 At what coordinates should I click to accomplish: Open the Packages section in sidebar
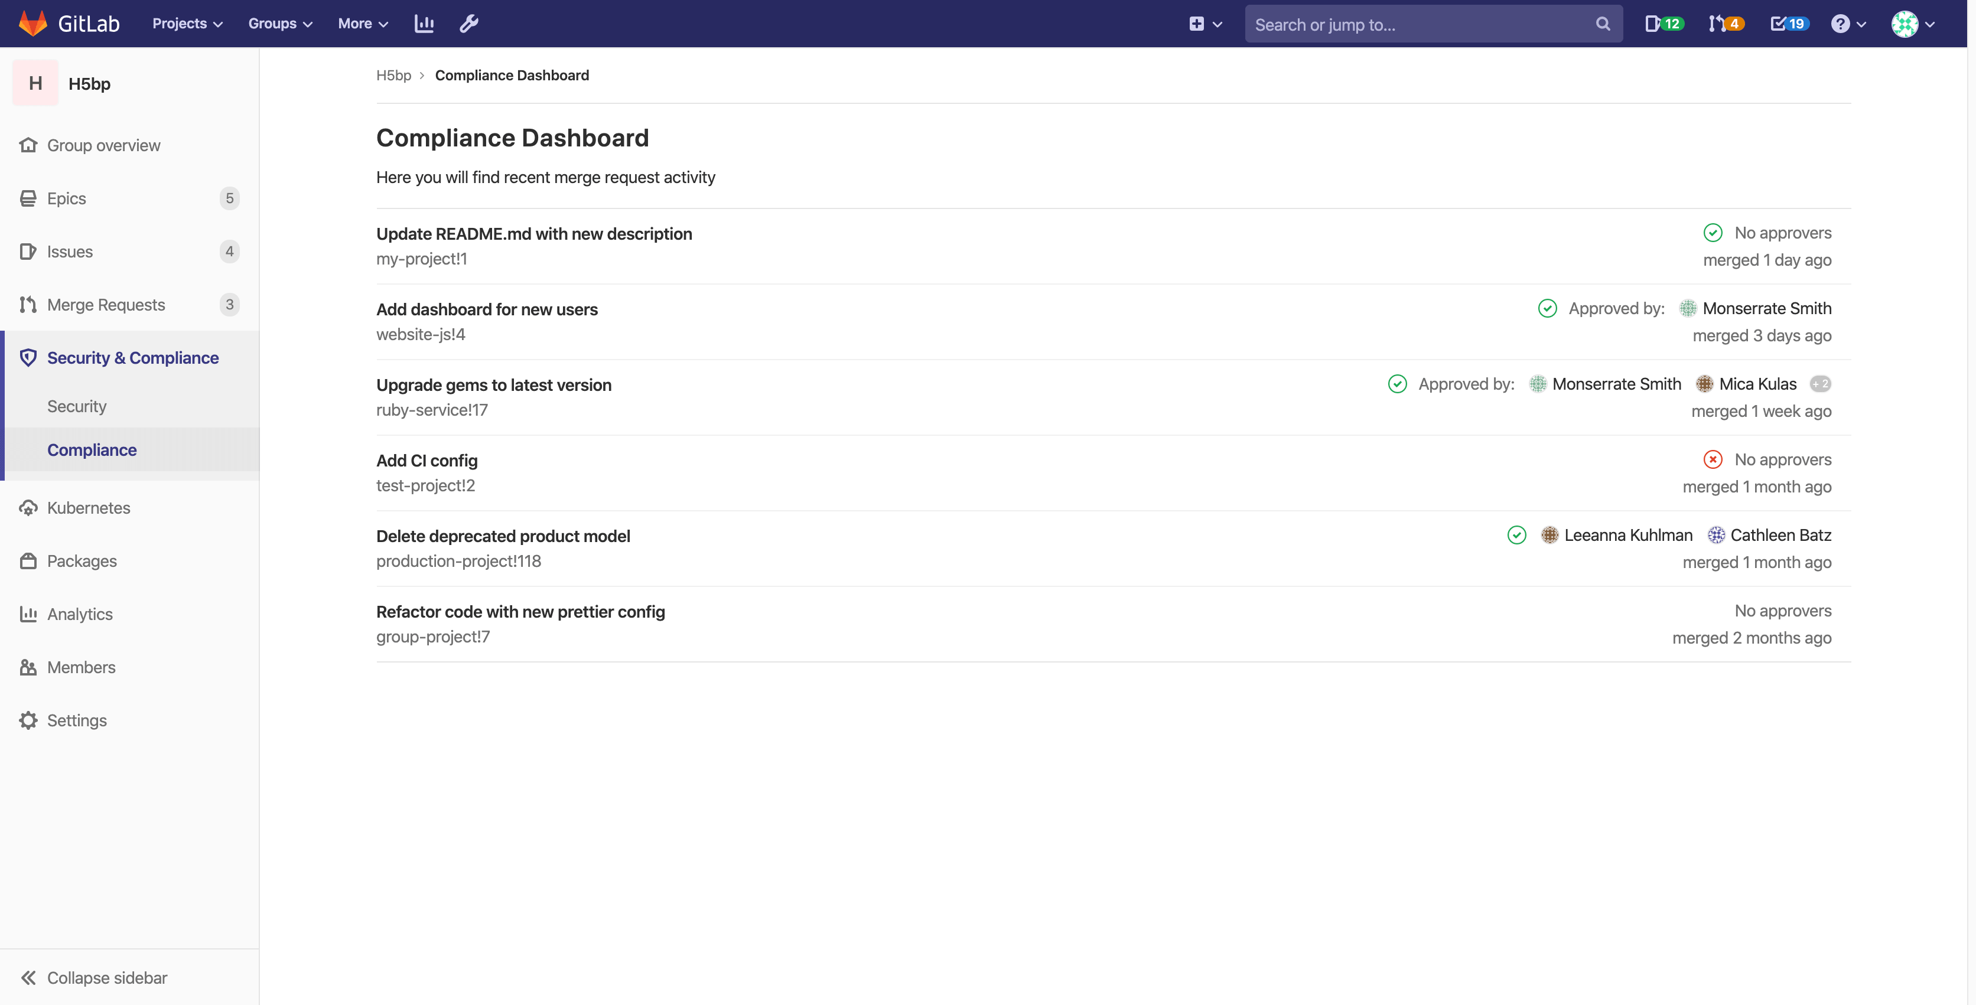82,560
